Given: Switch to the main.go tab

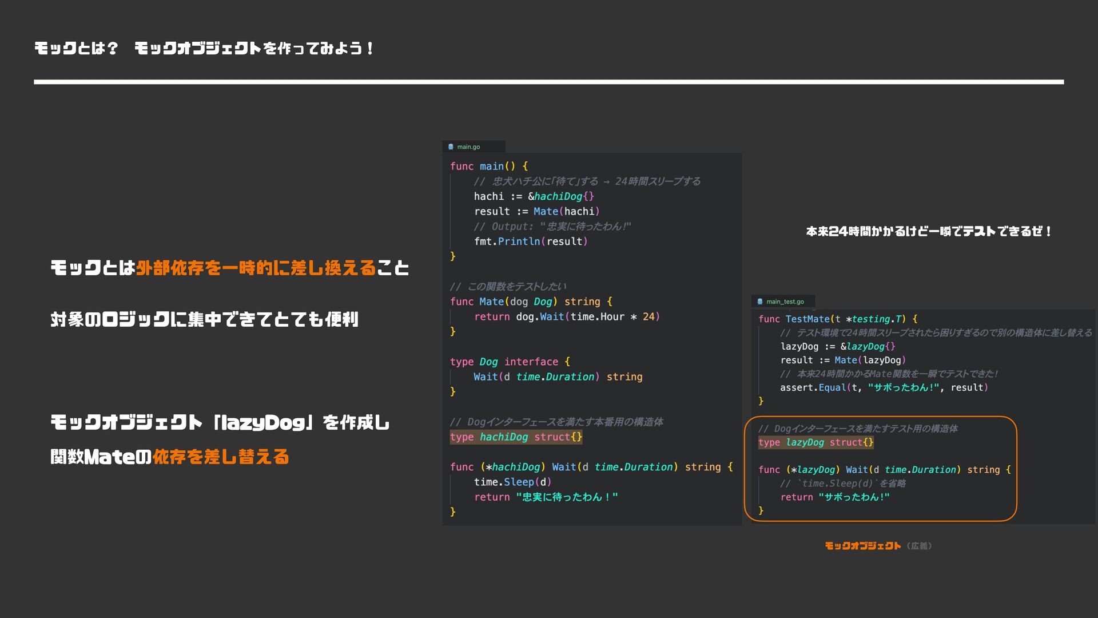Looking at the screenshot, I should (x=468, y=147).
